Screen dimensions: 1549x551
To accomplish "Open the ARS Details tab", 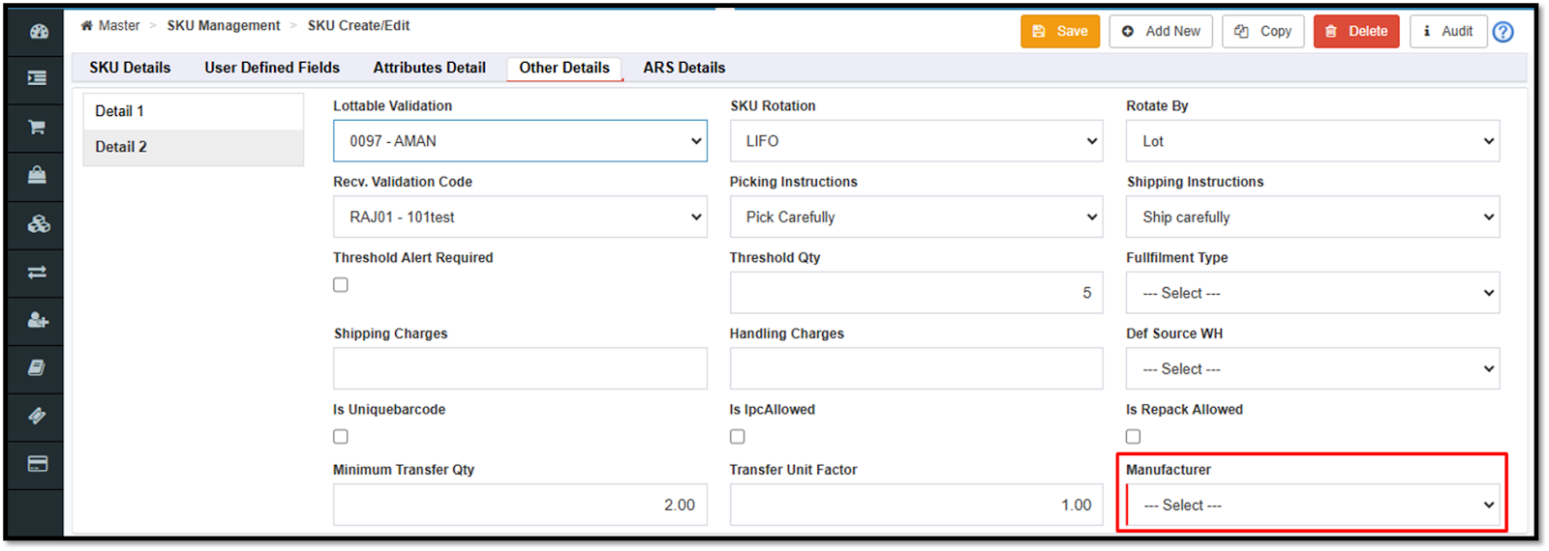I will (684, 68).
